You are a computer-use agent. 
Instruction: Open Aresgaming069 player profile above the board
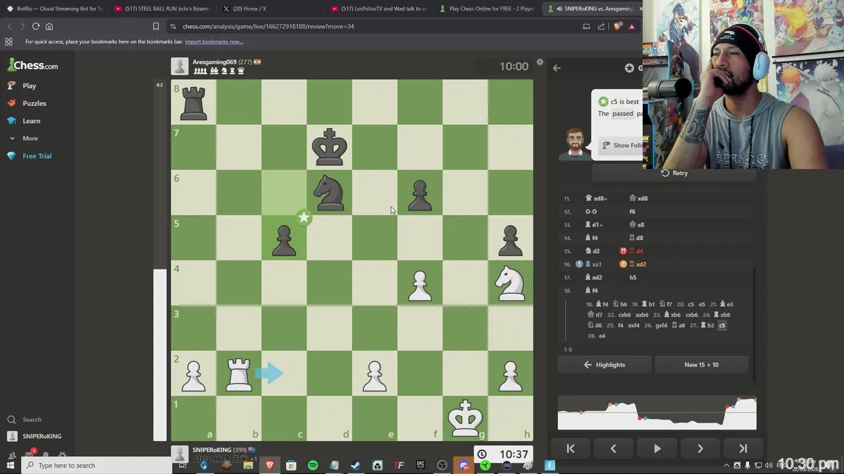[214, 62]
